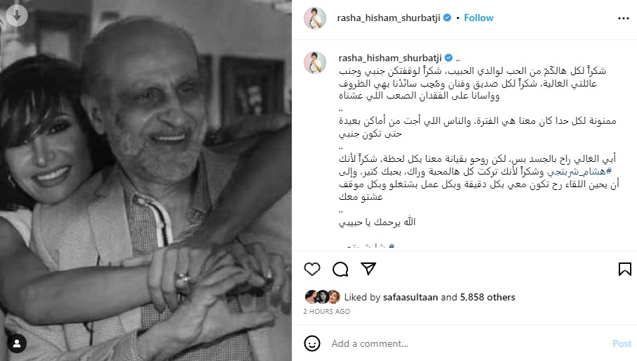Image resolution: width=637 pixels, height=361 pixels.
Task: Like the post with the heart icon
Action: pos(312,269)
